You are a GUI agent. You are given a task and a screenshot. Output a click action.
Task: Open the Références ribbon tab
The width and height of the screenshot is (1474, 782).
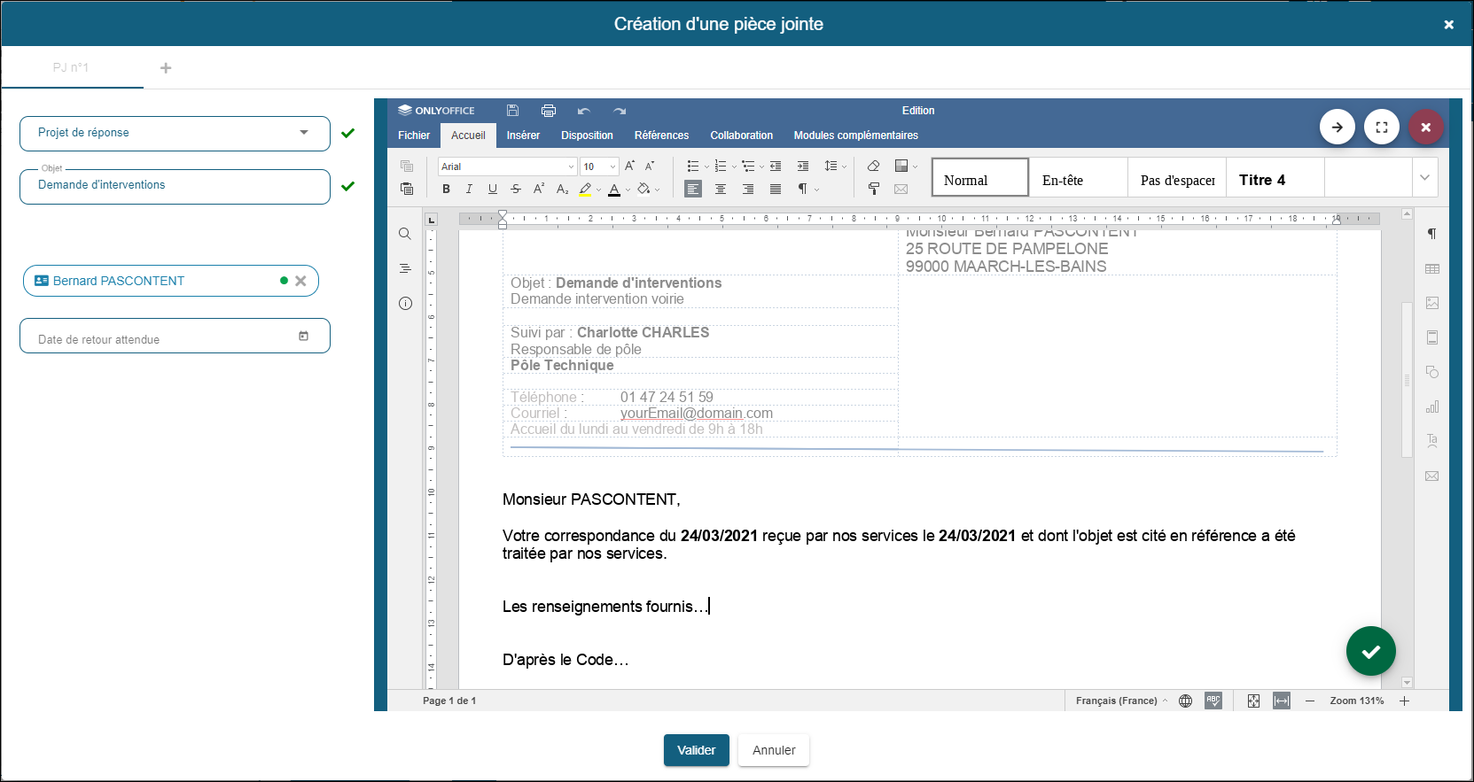pyautogui.click(x=661, y=135)
